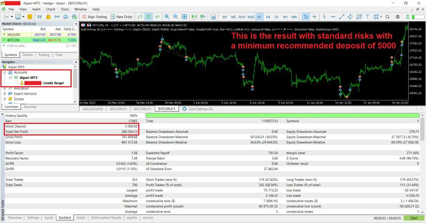Switch chart timeframe to M15

pos(242,17)
